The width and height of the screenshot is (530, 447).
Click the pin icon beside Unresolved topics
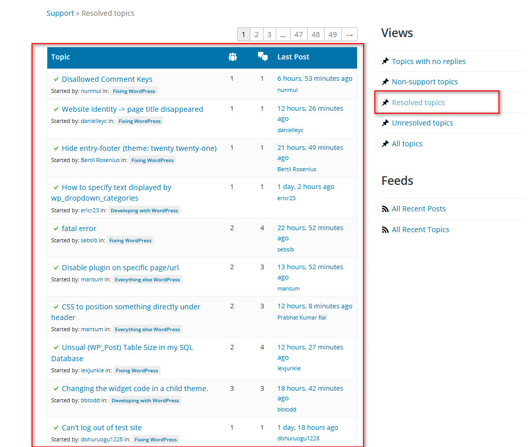click(x=385, y=123)
